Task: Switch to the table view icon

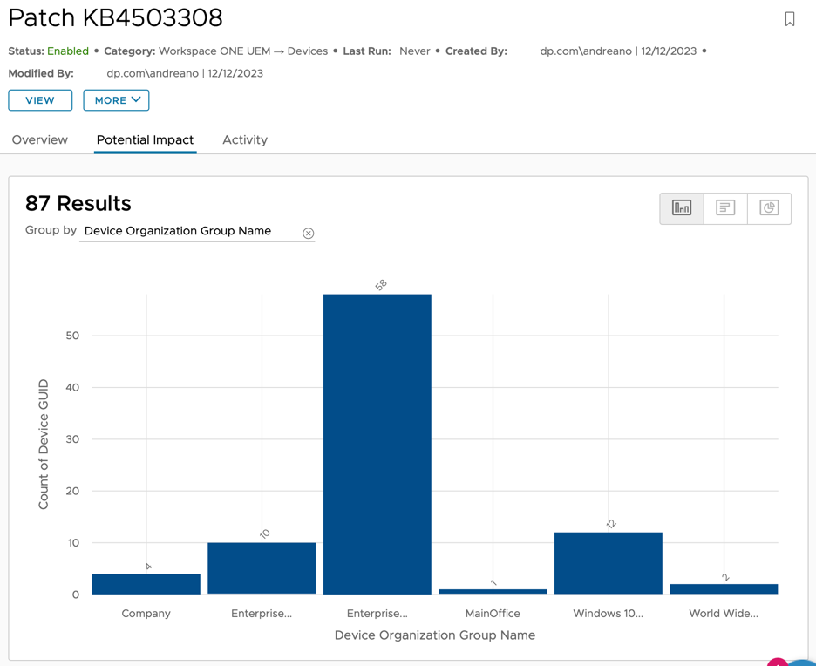Action: coord(724,208)
